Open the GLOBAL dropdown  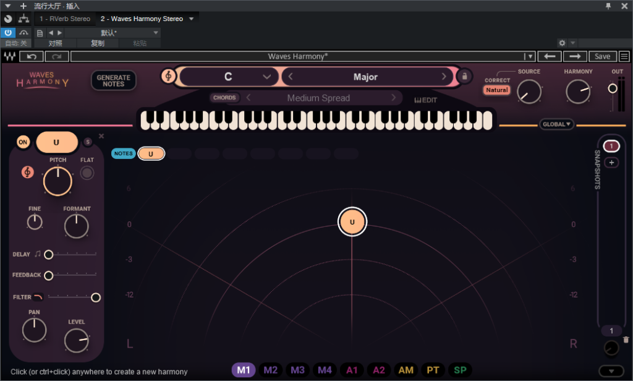pyautogui.click(x=556, y=124)
